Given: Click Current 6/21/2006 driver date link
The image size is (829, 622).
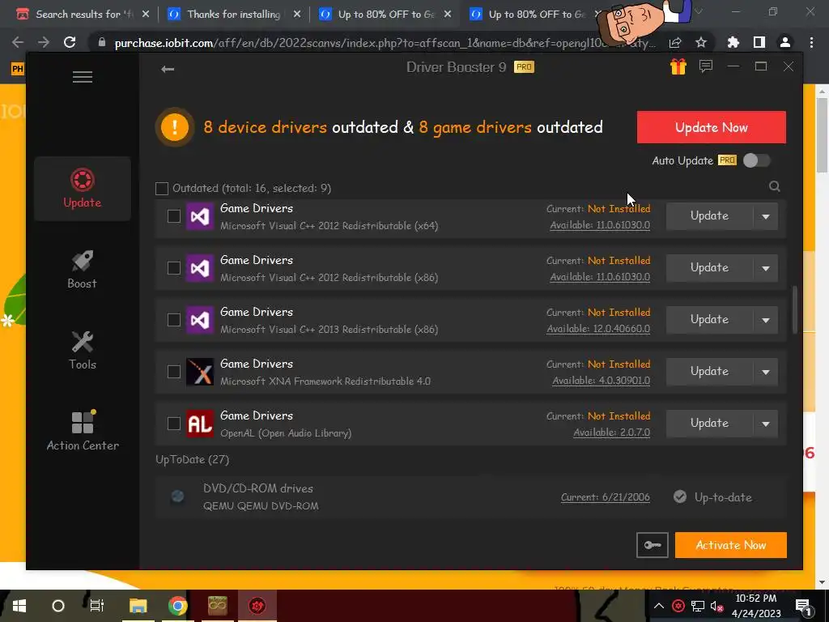Looking at the screenshot, I should pyautogui.click(x=606, y=497).
